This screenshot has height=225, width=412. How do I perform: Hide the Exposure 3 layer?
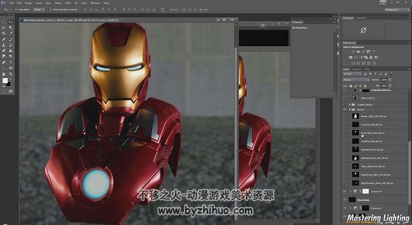tap(344, 208)
